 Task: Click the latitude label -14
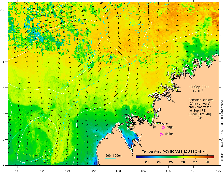(x=2, y=62)
